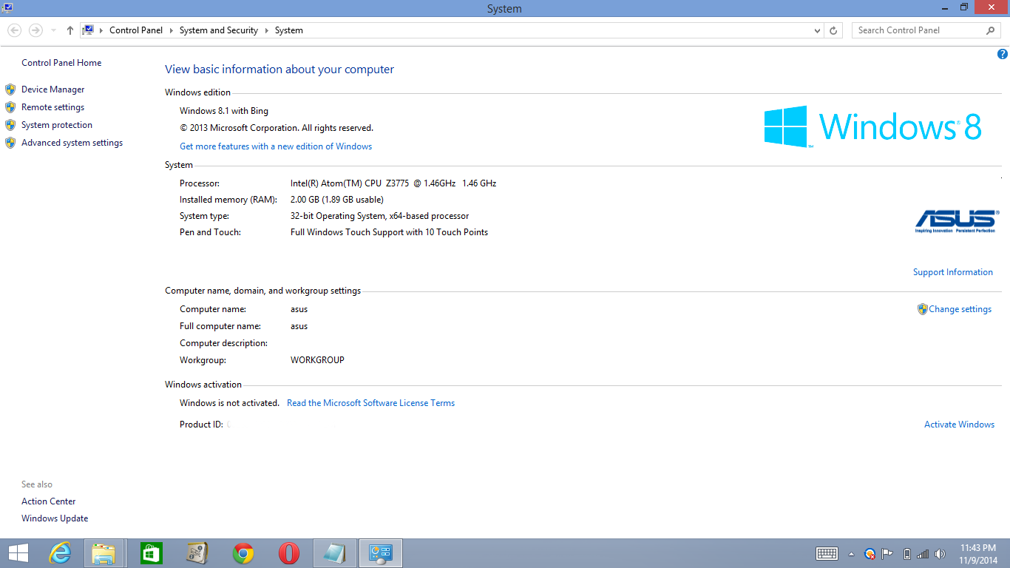Click the shield icon beside Device Manager
This screenshot has height=568, width=1010.
click(10, 89)
